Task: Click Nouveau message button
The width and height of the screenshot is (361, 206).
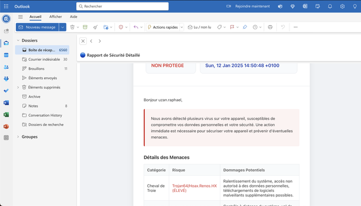Action: pyautogui.click(x=37, y=27)
